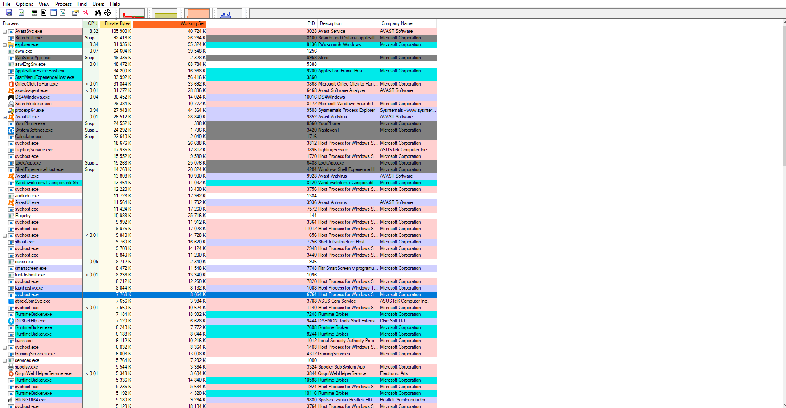Click the DTShellHlp.exe DAEMON Tools icon
This screenshot has height=408, width=786.
[x=11, y=321]
